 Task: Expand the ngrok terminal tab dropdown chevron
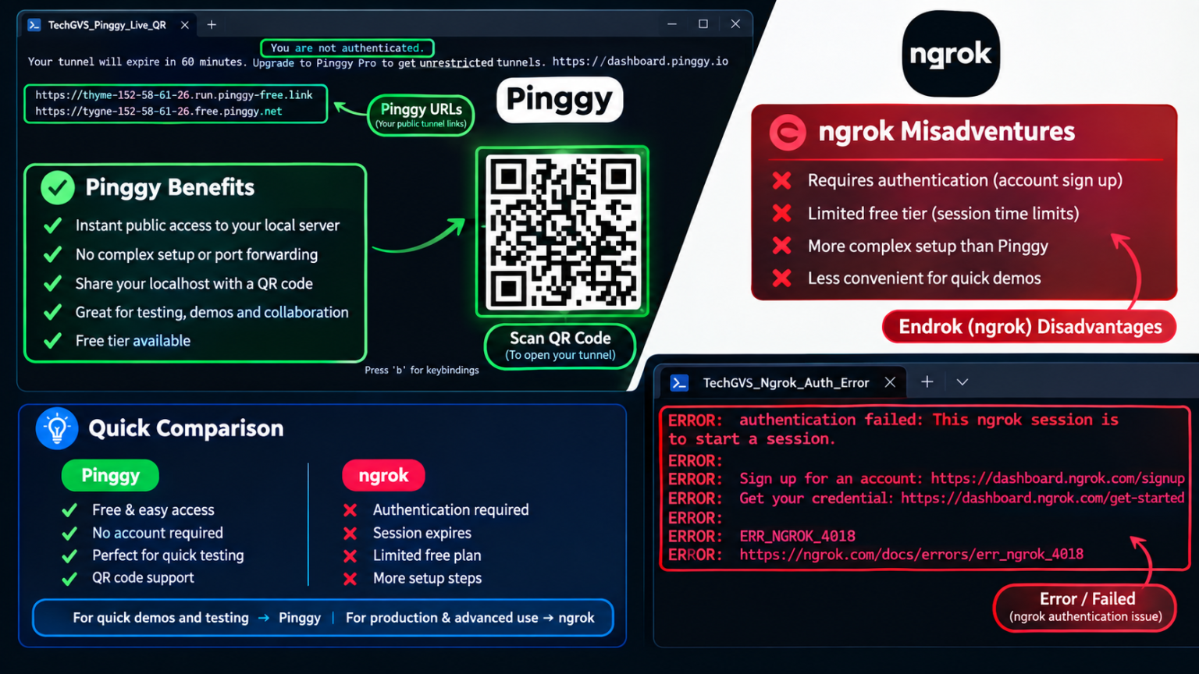click(x=962, y=382)
